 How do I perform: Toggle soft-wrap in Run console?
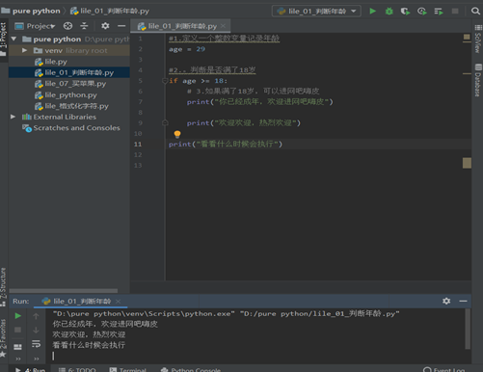tap(36, 344)
